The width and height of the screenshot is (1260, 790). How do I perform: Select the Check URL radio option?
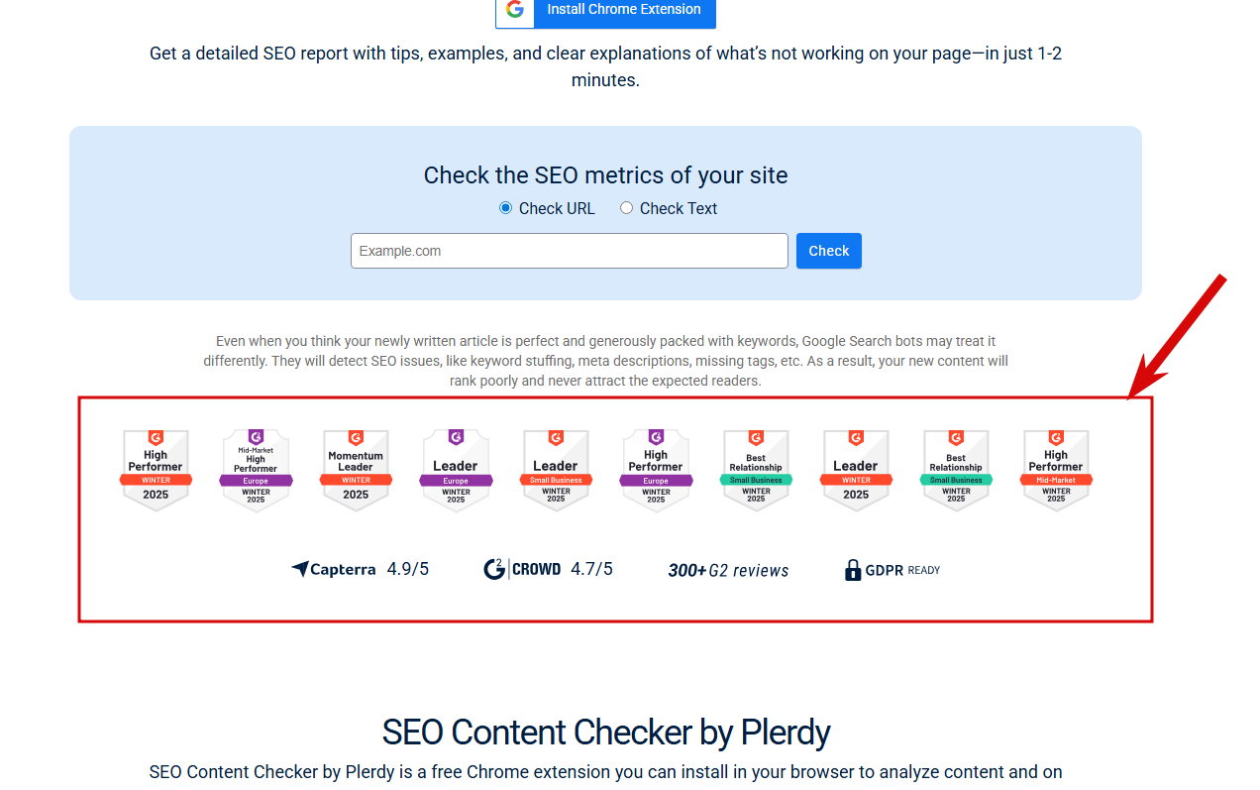tap(506, 208)
